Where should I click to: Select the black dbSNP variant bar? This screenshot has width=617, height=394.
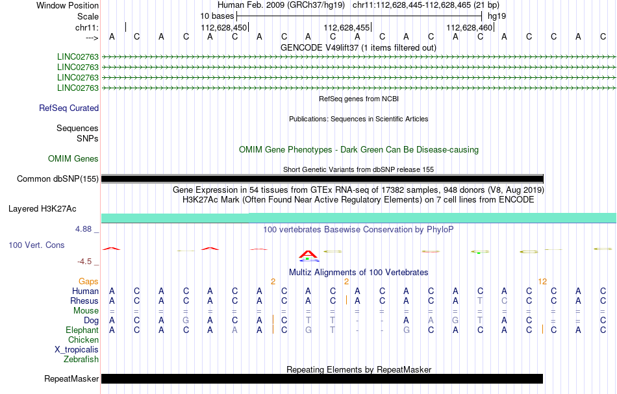pyautogui.click(x=322, y=179)
